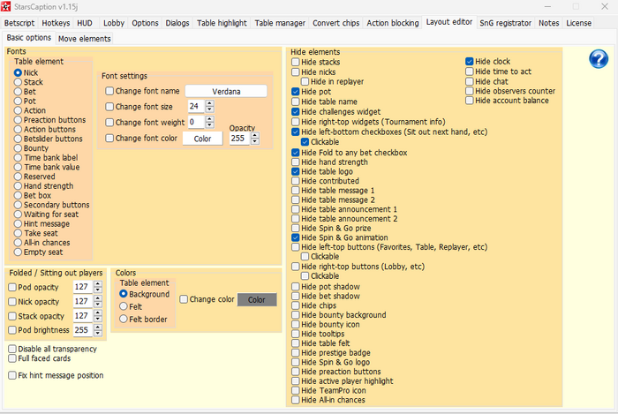Click the blue help question mark icon
The height and width of the screenshot is (414, 618).
[598, 59]
